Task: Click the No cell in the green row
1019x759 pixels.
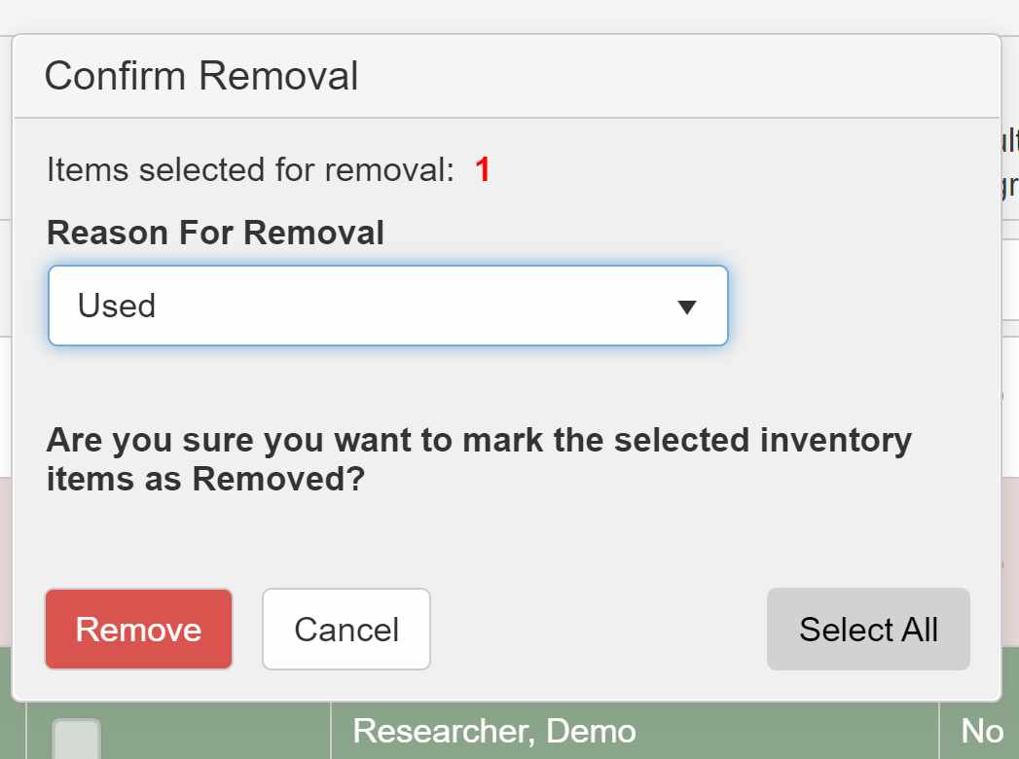Action: (x=981, y=731)
